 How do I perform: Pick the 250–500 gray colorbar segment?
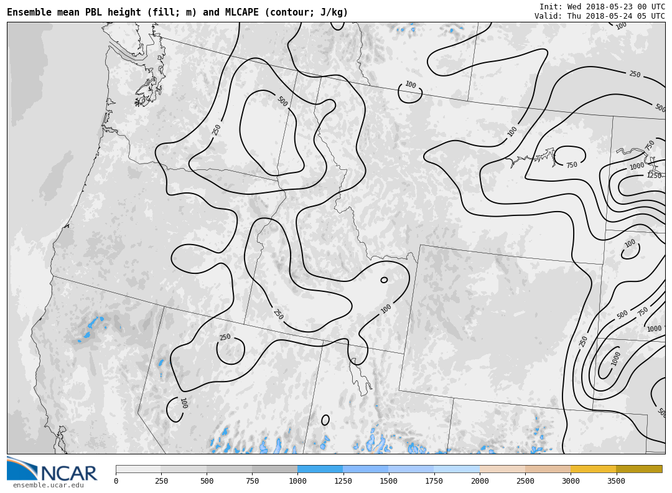(x=184, y=469)
